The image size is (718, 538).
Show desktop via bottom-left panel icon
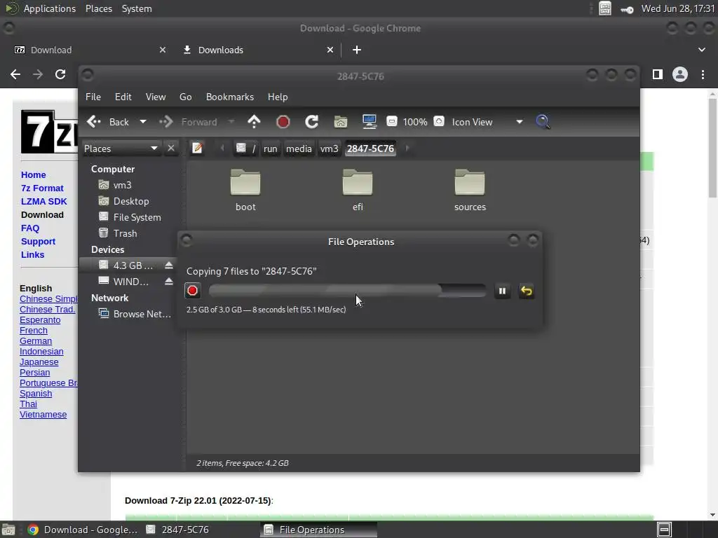(x=8, y=530)
